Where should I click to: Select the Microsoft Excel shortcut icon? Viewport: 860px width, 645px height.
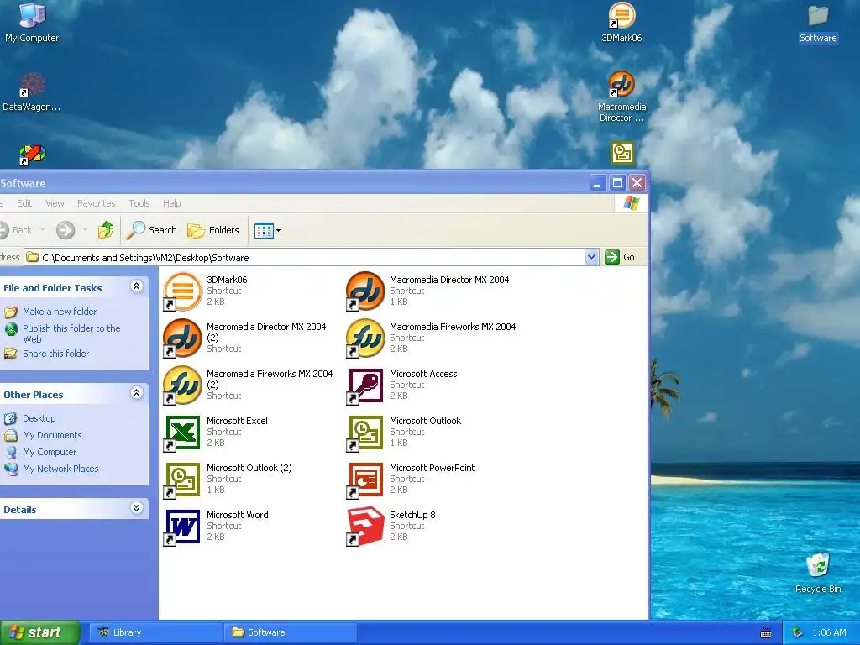(x=182, y=433)
